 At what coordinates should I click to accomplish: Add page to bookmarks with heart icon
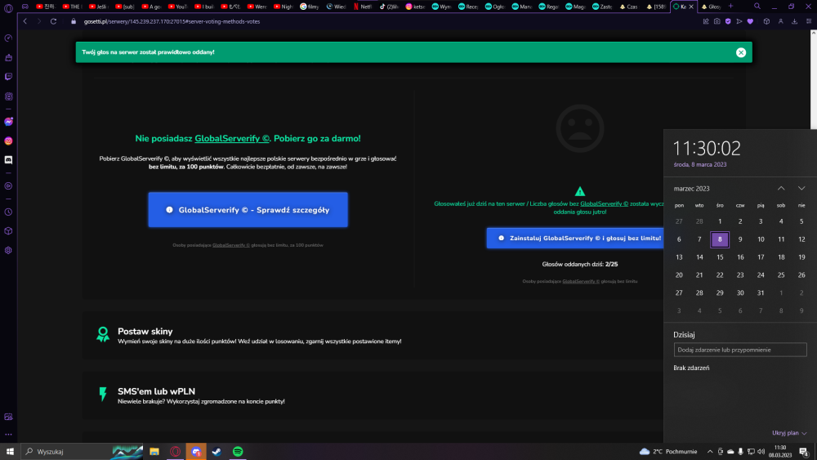click(x=750, y=21)
